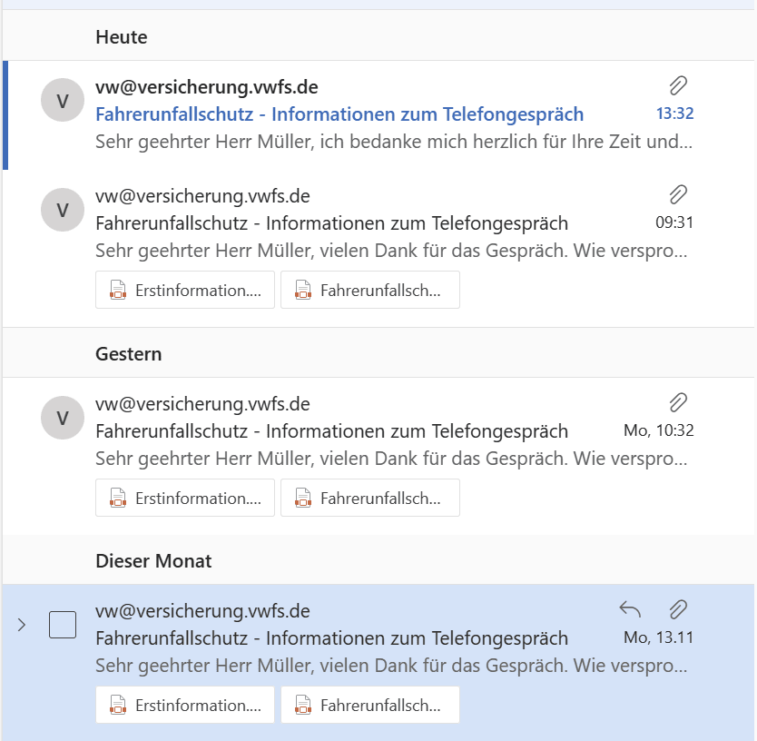Viewport: 757px width, 741px height.
Task: Click the V avatar of the 09:31 email
Action: 63,210
